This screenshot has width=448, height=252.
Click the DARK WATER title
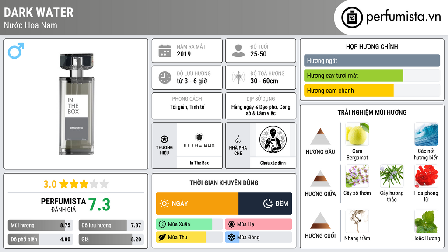point(38,12)
